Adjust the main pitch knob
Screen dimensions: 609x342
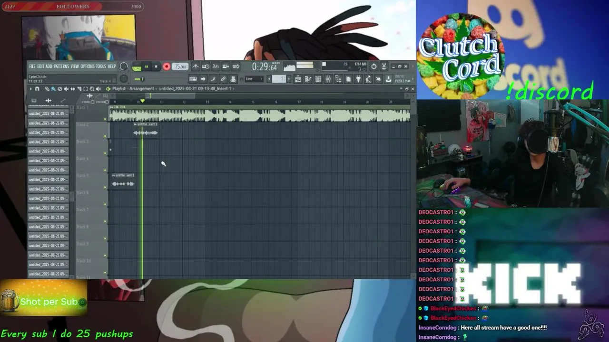point(124,78)
